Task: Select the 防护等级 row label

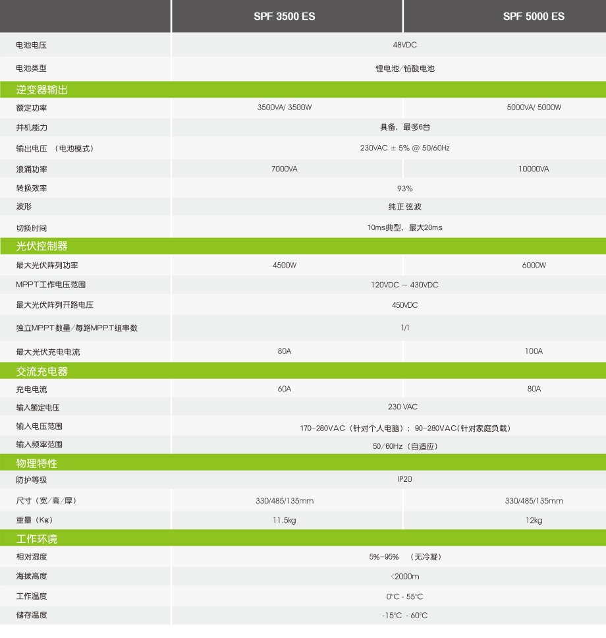Action: click(32, 480)
